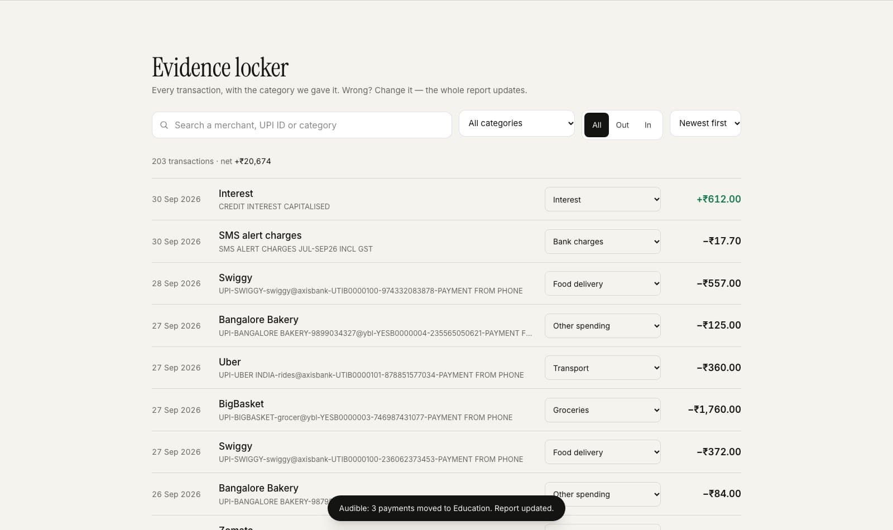Open Groceries category dropdown for BigBasket
The height and width of the screenshot is (530, 893).
click(603, 410)
